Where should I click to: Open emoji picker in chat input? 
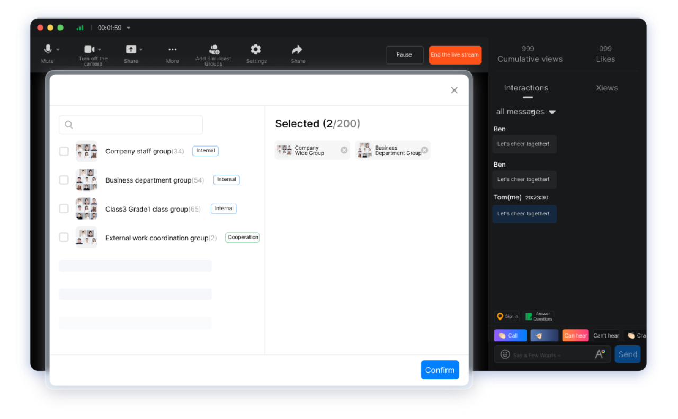pyautogui.click(x=505, y=354)
